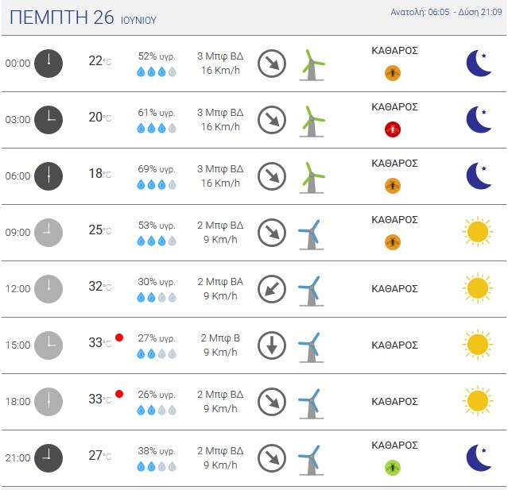508x490 pixels.
Task: Select the wind direction arrow at 12:00
Action: 272,289
